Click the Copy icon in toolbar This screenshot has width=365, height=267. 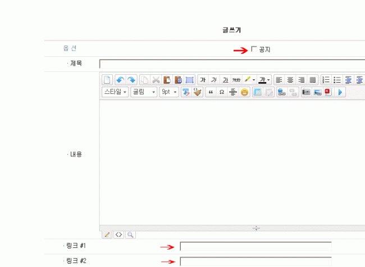(x=144, y=80)
